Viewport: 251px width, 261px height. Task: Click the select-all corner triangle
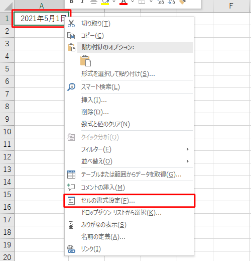pos(9,6)
